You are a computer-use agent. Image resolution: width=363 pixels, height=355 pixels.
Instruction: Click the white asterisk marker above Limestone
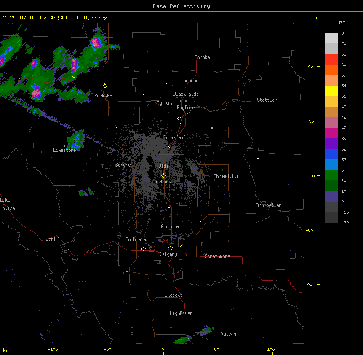[64, 146]
